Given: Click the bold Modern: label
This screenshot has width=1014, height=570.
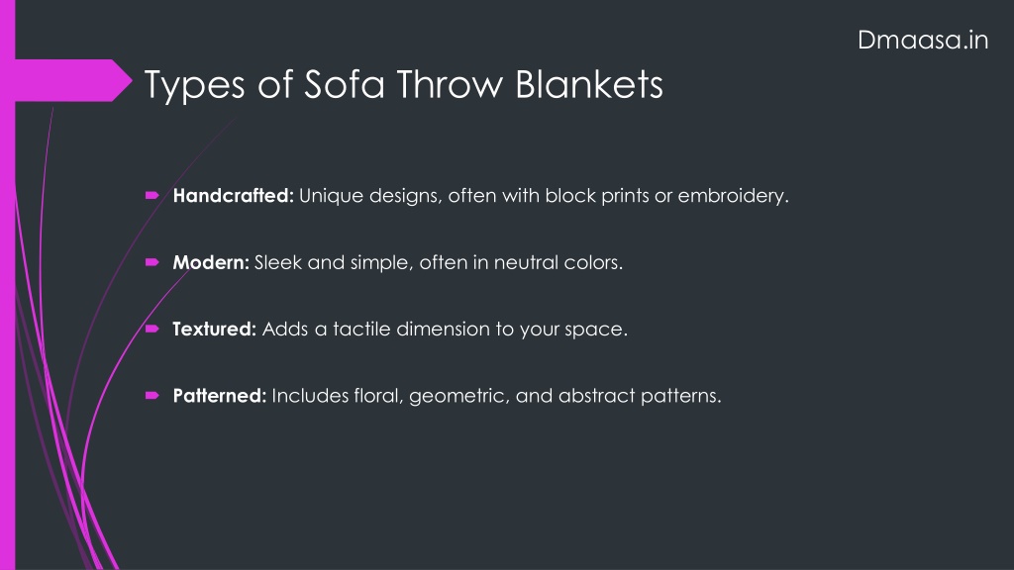Looking at the screenshot, I should pyautogui.click(x=211, y=262).
